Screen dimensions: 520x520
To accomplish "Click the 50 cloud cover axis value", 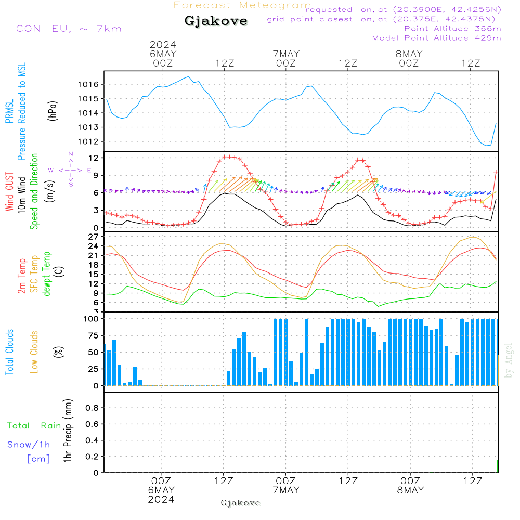I will click(94, 353).
